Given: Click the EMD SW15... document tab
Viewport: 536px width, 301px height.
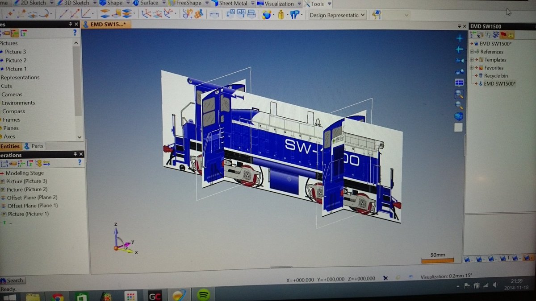Looking at the screenshot, I should (107, 24).
